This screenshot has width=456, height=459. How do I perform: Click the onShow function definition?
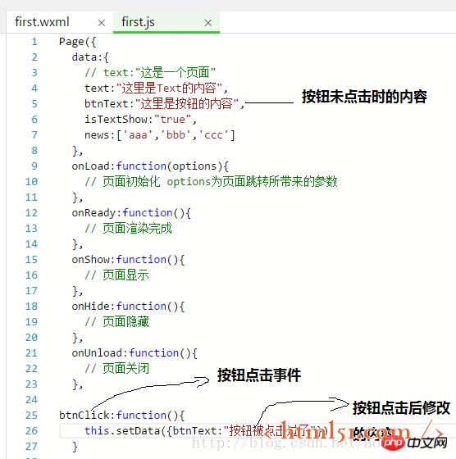[x=128, y=260]
